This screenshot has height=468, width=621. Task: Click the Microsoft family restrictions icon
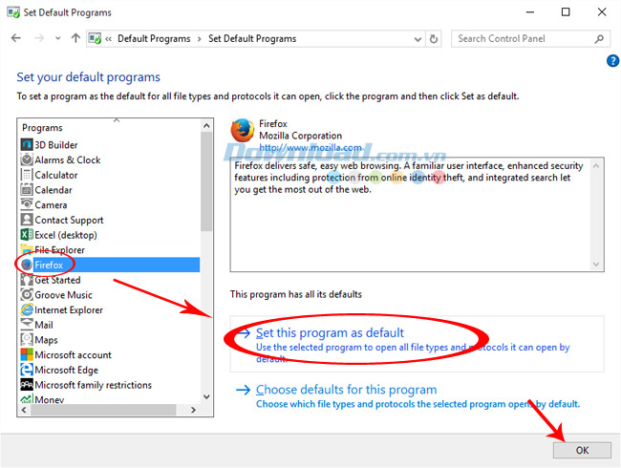coord(27,385)
